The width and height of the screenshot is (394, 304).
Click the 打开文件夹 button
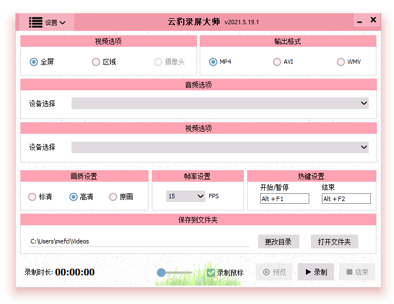(x=334, y=242)
